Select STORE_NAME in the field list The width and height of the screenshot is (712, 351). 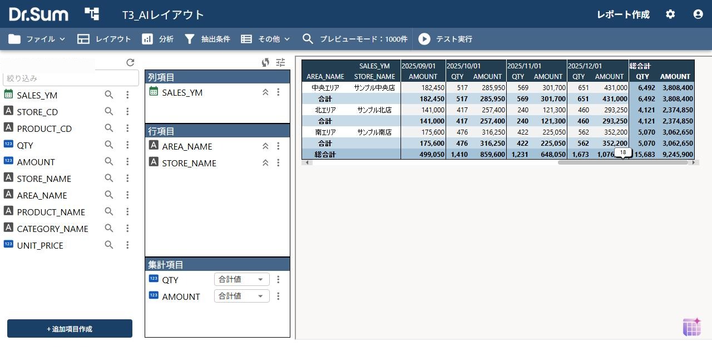tap(44, 179)
